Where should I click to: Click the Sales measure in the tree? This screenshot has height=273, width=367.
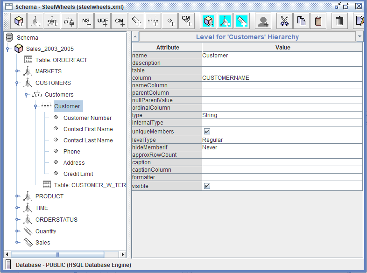(42, 243)
